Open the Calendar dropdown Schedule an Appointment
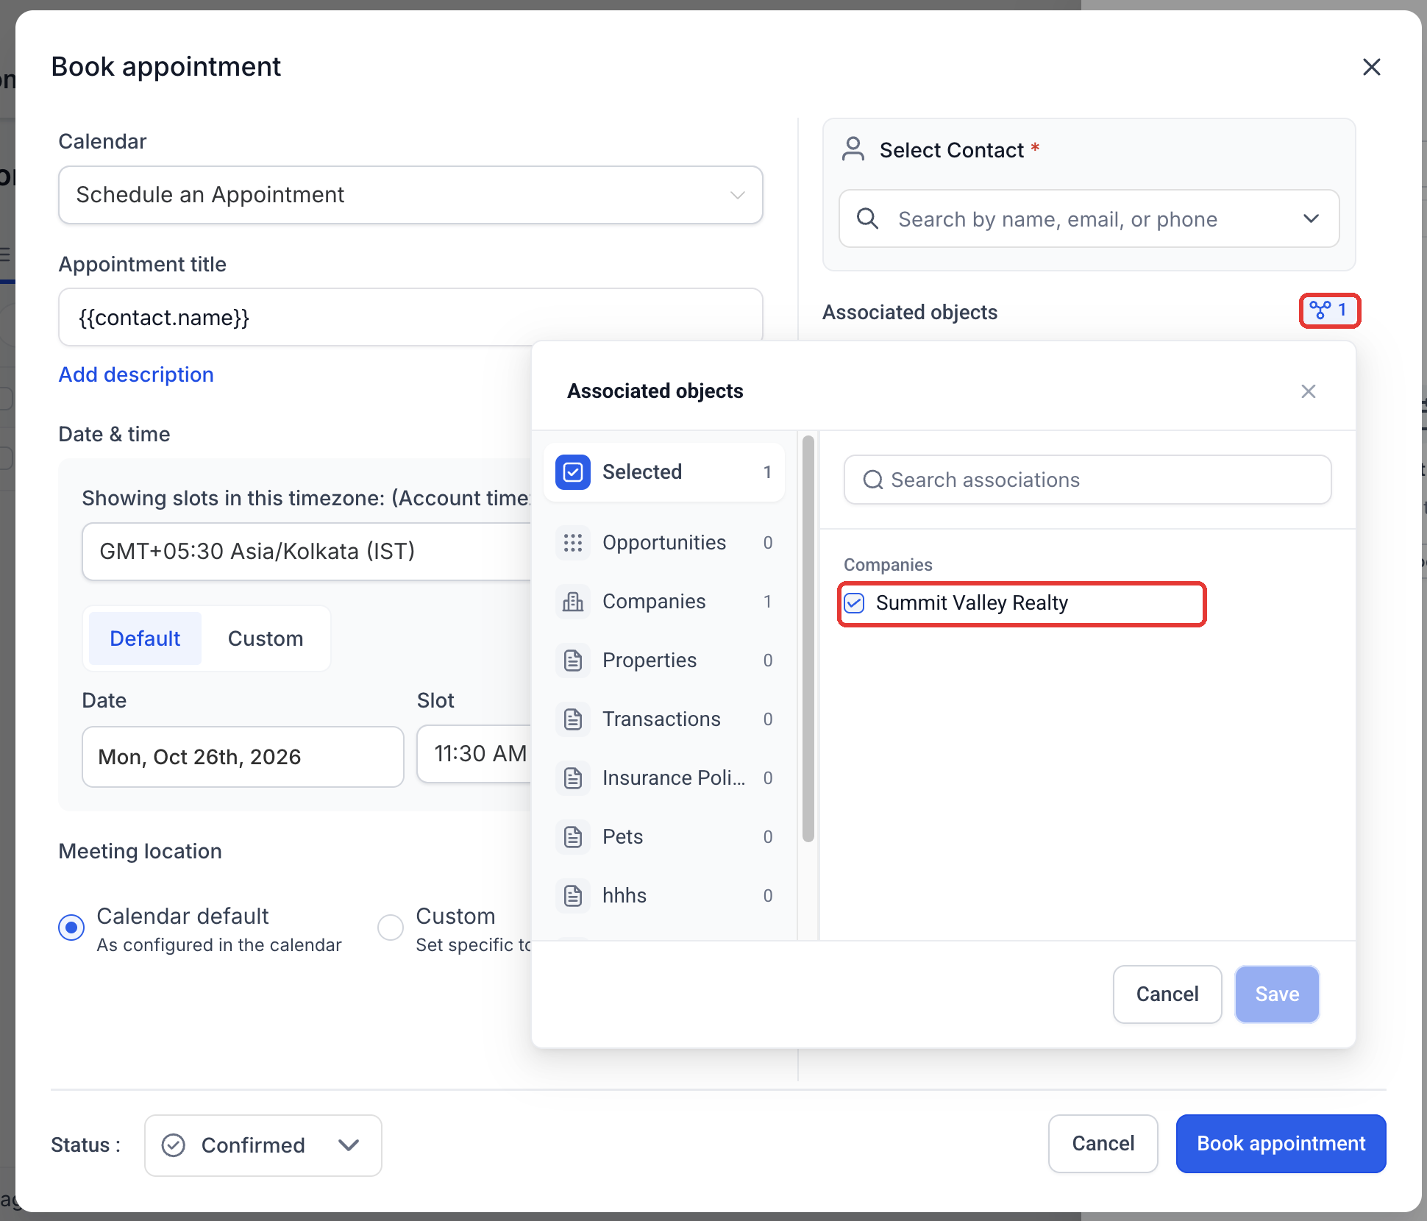Image resolution: width=1427 pixels, height=1221 pixels. coord(410,195)
